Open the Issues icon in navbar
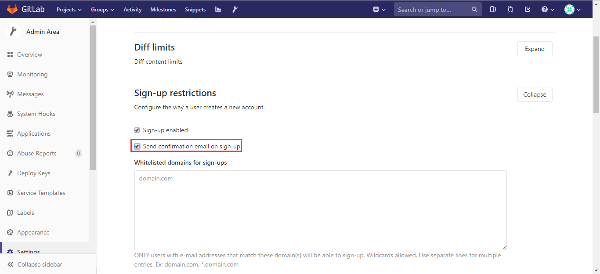Image resolution: width=600 pixels, height=274 pixels. 493,9
